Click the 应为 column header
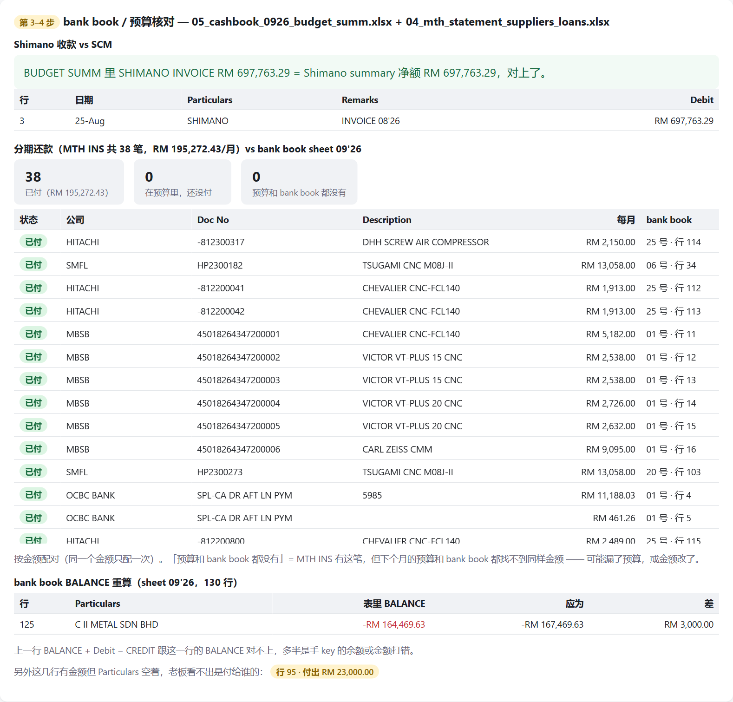Viewport: 733px width, 702px height. point(574,604)
